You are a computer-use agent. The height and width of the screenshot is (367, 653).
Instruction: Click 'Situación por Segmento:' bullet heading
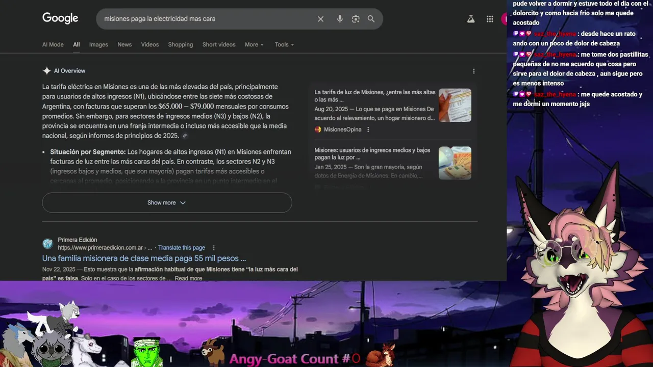tap(88, 152)
